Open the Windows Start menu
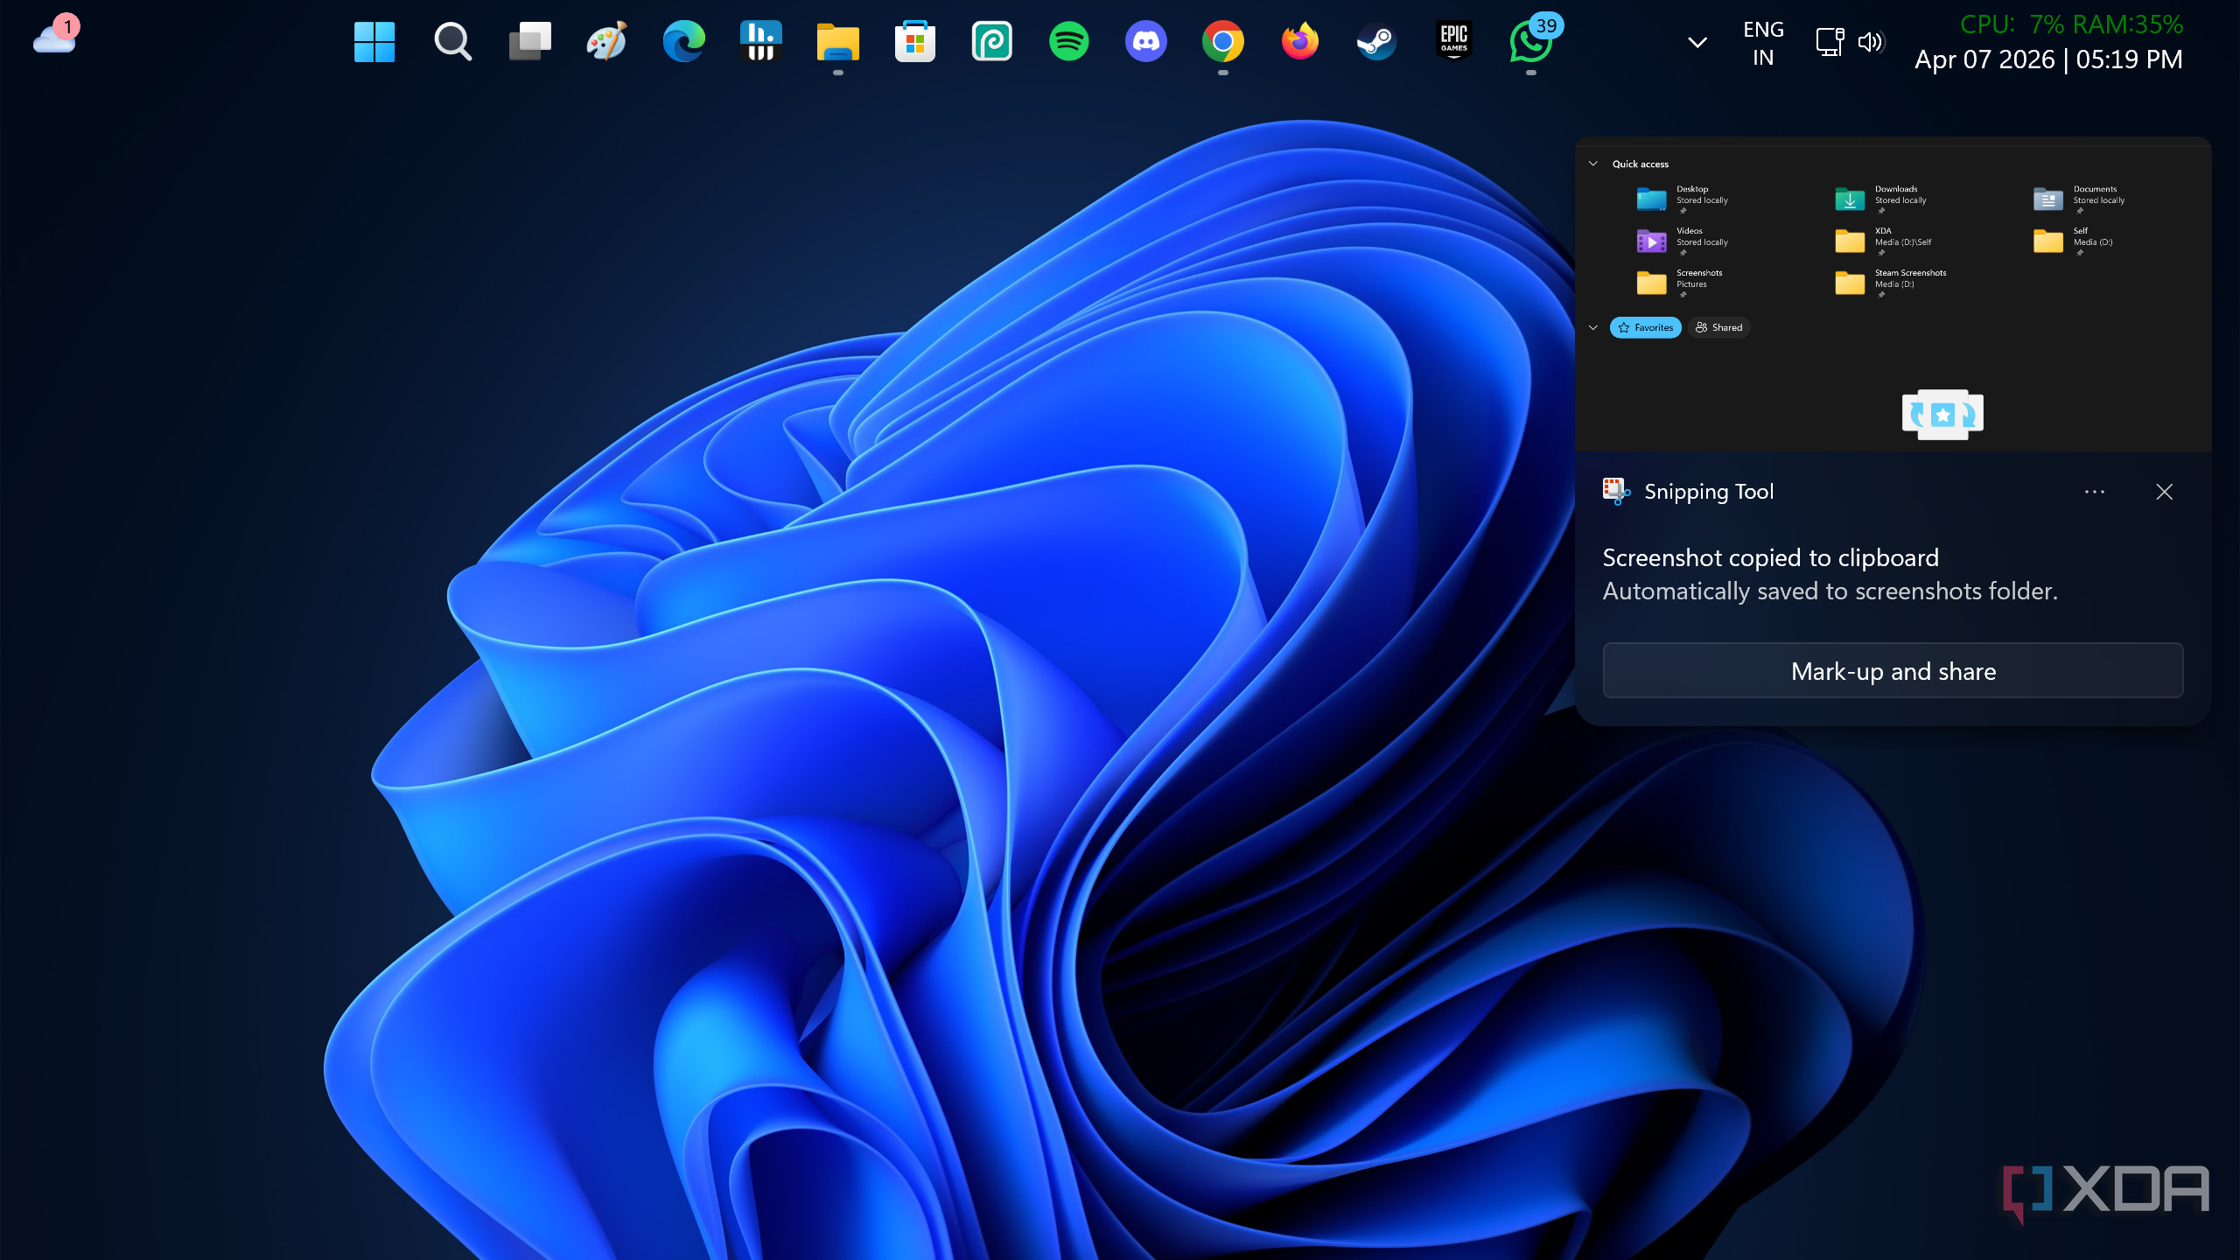 coord(374,42)
